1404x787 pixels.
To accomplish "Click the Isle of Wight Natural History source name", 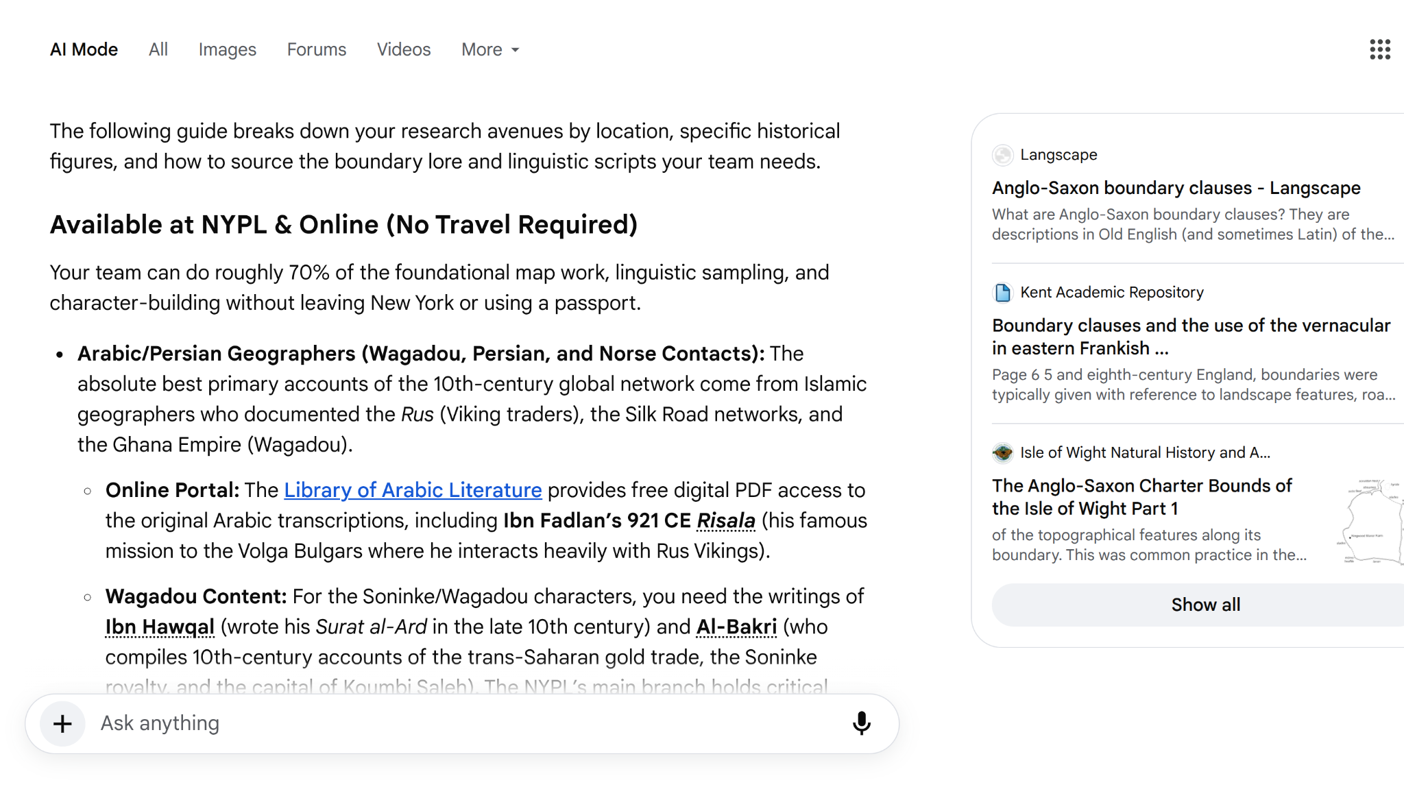I will [x=1145, y=452].
